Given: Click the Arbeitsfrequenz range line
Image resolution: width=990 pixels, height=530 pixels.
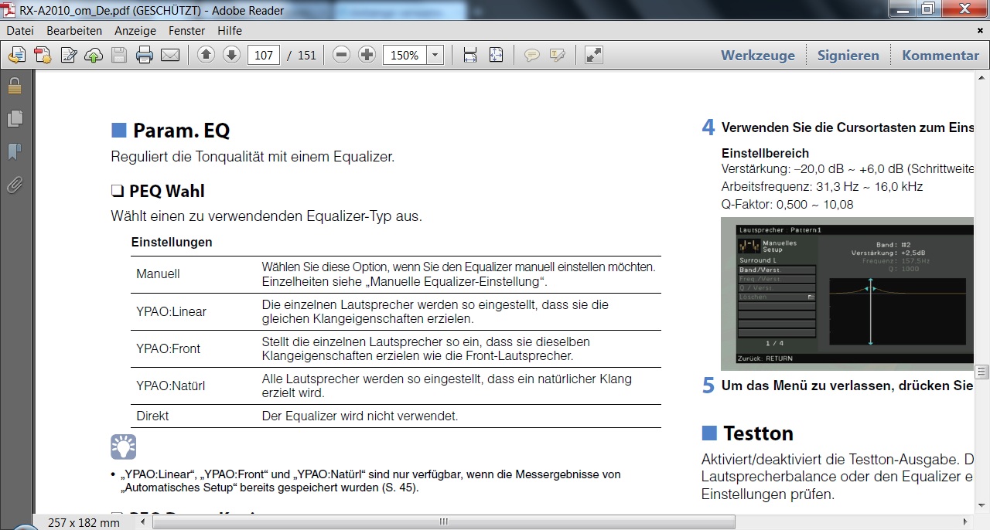Looking at the screenshot, I should 822,186.
